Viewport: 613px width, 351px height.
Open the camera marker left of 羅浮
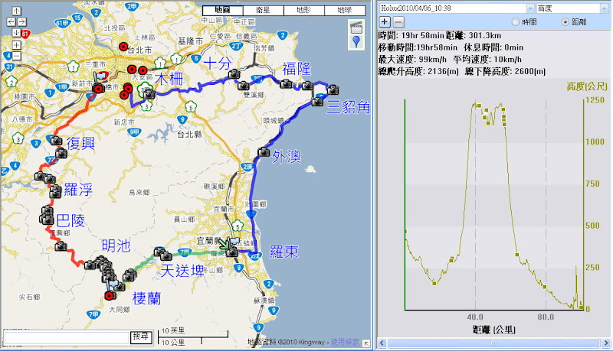point(55,192)
